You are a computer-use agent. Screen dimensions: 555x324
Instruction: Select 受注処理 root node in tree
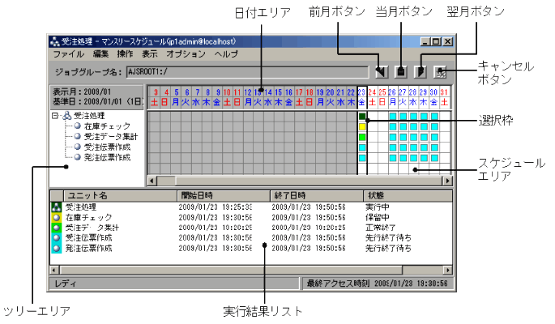89,116
